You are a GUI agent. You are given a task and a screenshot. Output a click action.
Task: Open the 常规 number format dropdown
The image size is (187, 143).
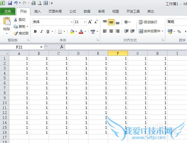tap(177, 22)
